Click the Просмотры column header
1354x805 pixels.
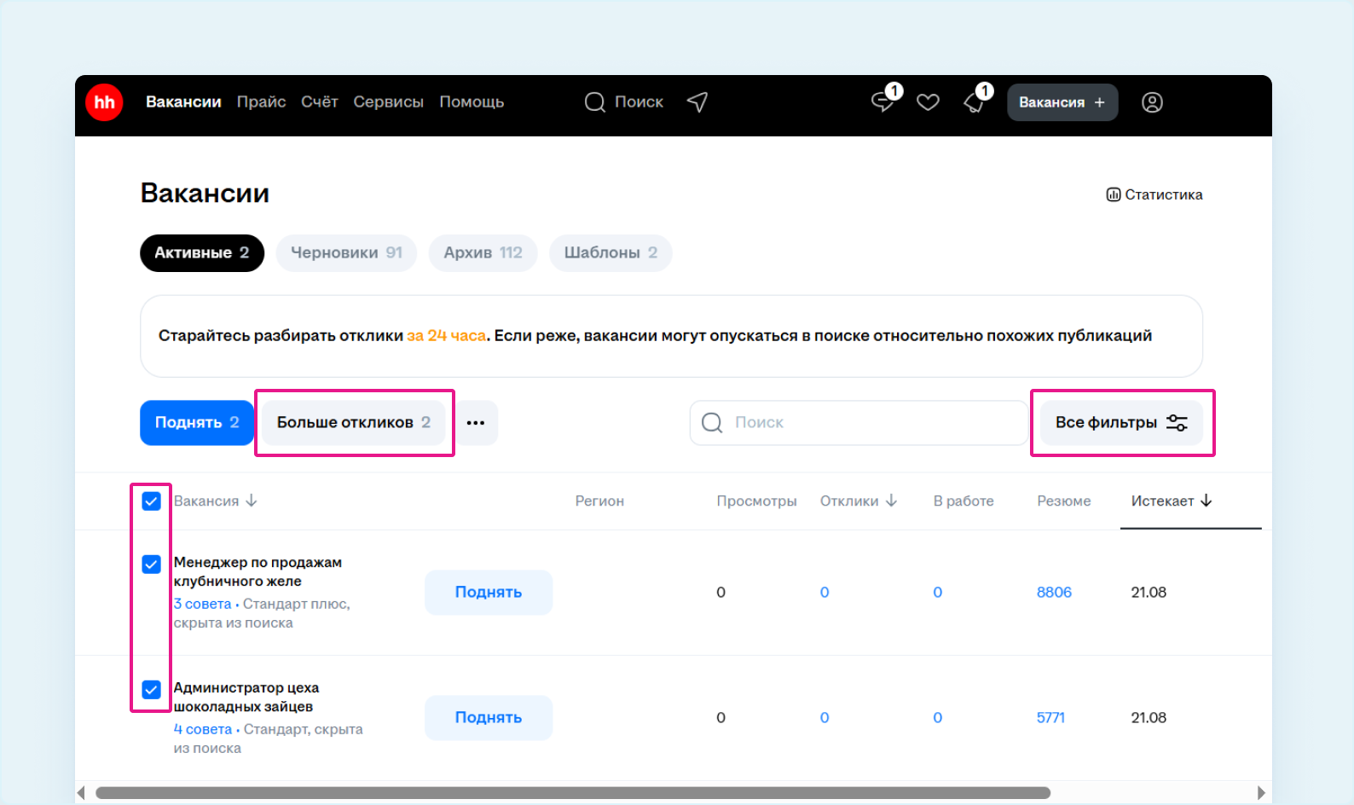click(756, 501)
